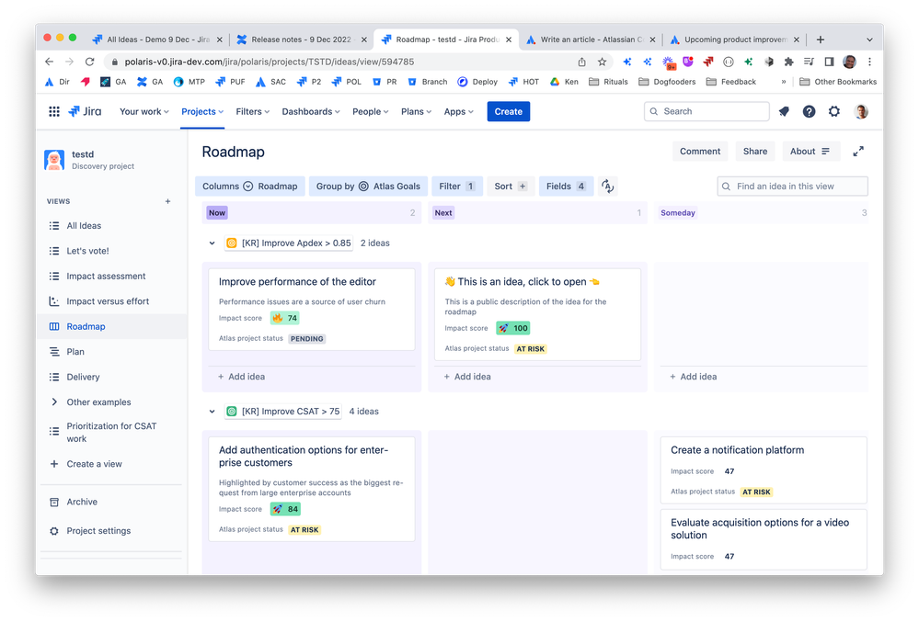This screenshot has height=622, width=919.
Task: Open the Your work dropdown
Action: [x=144, y=111]
